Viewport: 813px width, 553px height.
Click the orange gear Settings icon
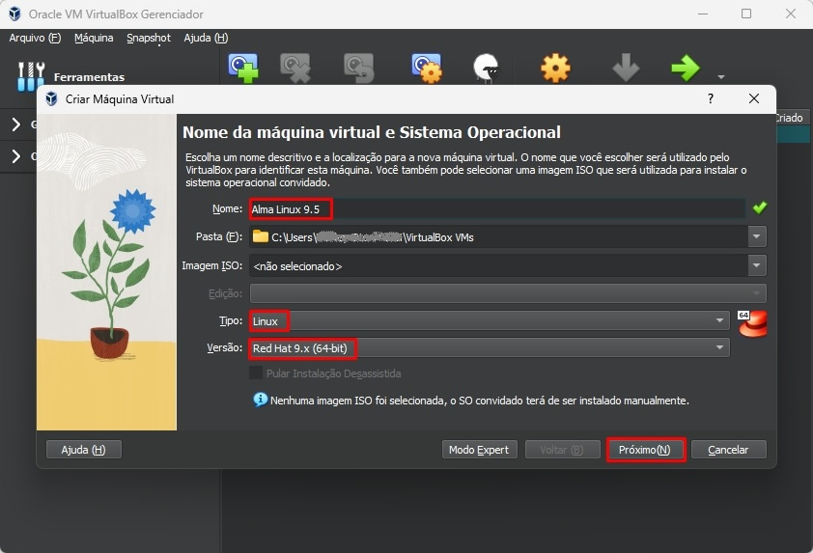555,68
